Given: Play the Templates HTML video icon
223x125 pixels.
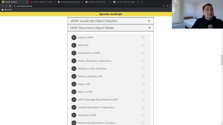Looking at the screenshot, I should (74, 115).
